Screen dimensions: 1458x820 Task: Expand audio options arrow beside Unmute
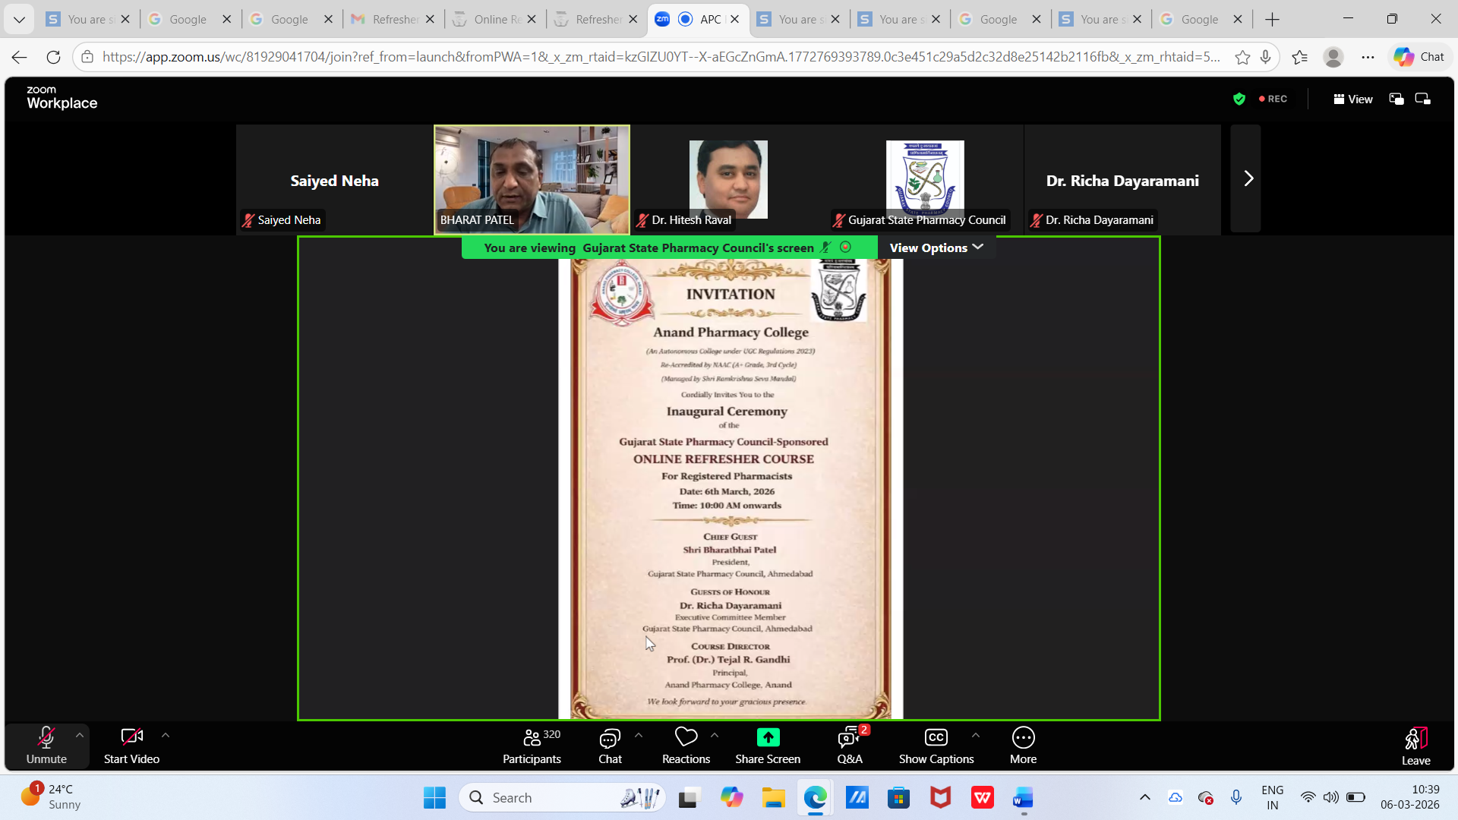pos(80,735)
